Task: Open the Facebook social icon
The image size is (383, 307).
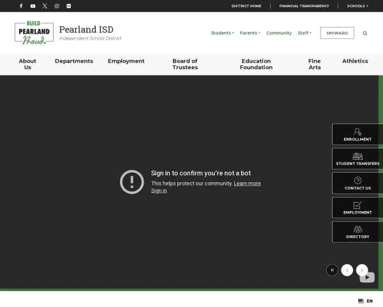Action: point(21,6)
